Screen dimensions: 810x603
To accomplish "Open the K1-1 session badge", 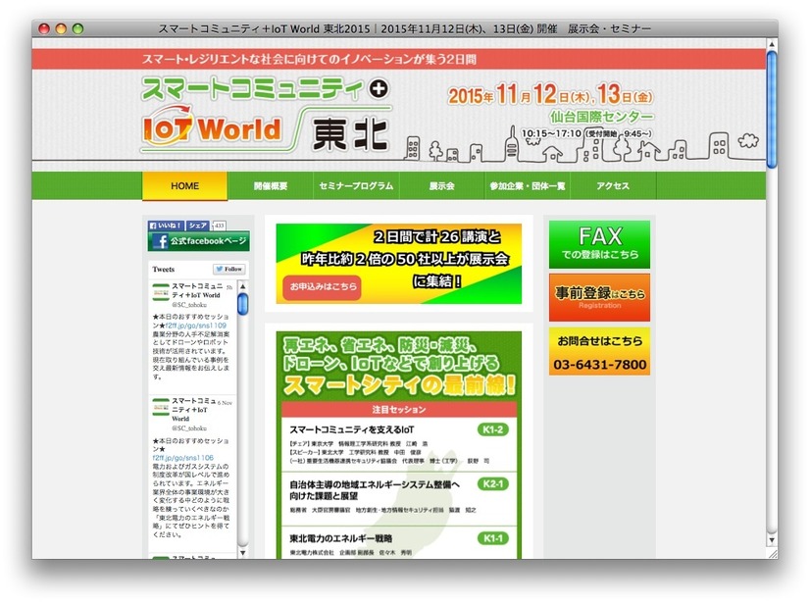I will 493,538.
